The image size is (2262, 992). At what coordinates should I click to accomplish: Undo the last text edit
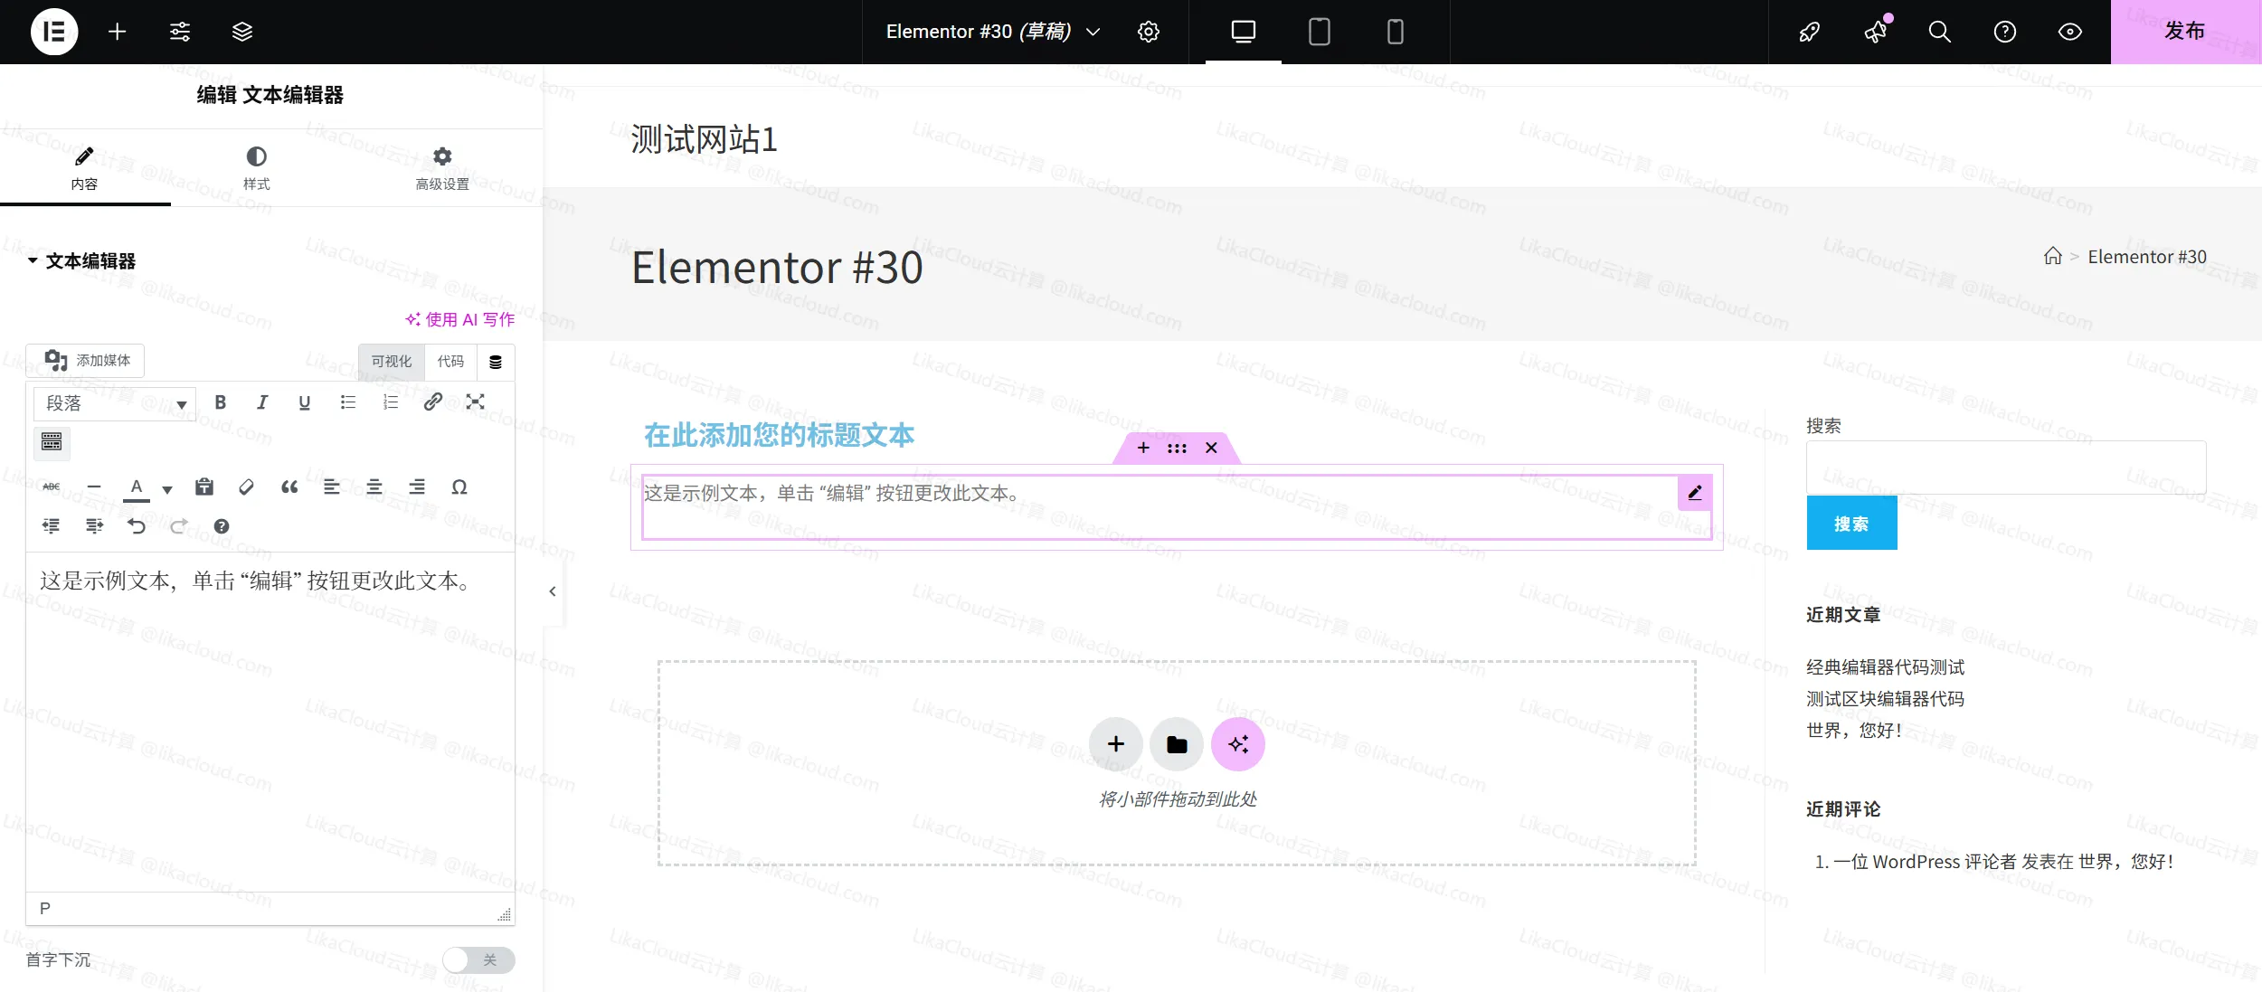137,525
